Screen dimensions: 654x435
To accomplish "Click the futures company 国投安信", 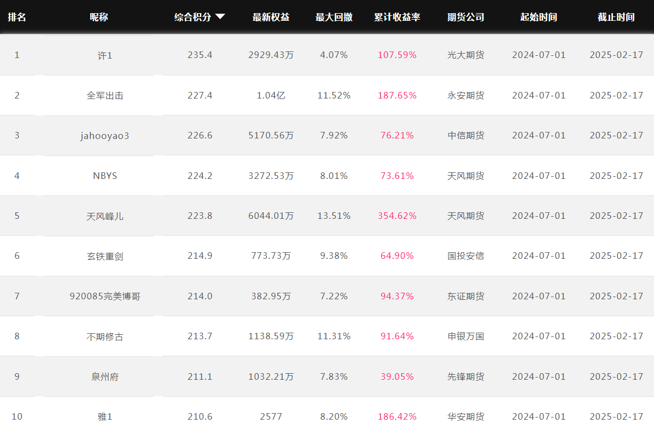I will point(466,256).
